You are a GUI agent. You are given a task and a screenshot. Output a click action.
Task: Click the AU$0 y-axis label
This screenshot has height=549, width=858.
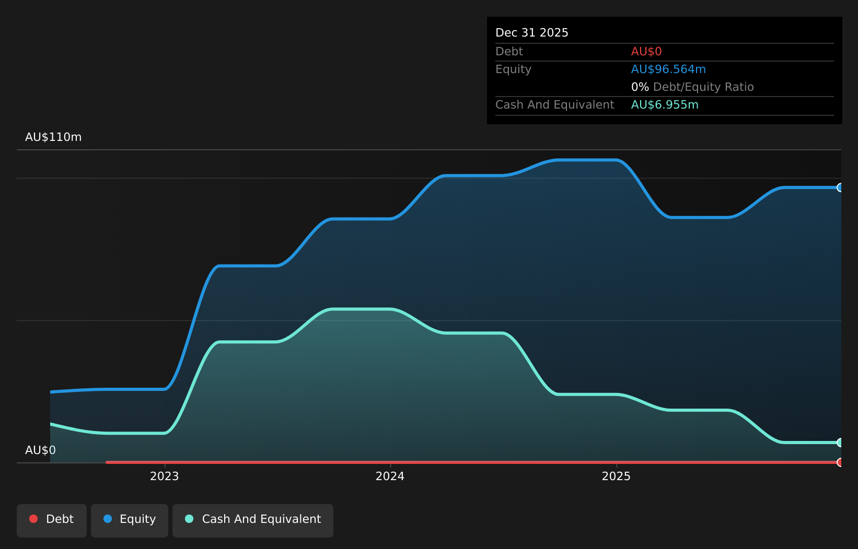40,450
